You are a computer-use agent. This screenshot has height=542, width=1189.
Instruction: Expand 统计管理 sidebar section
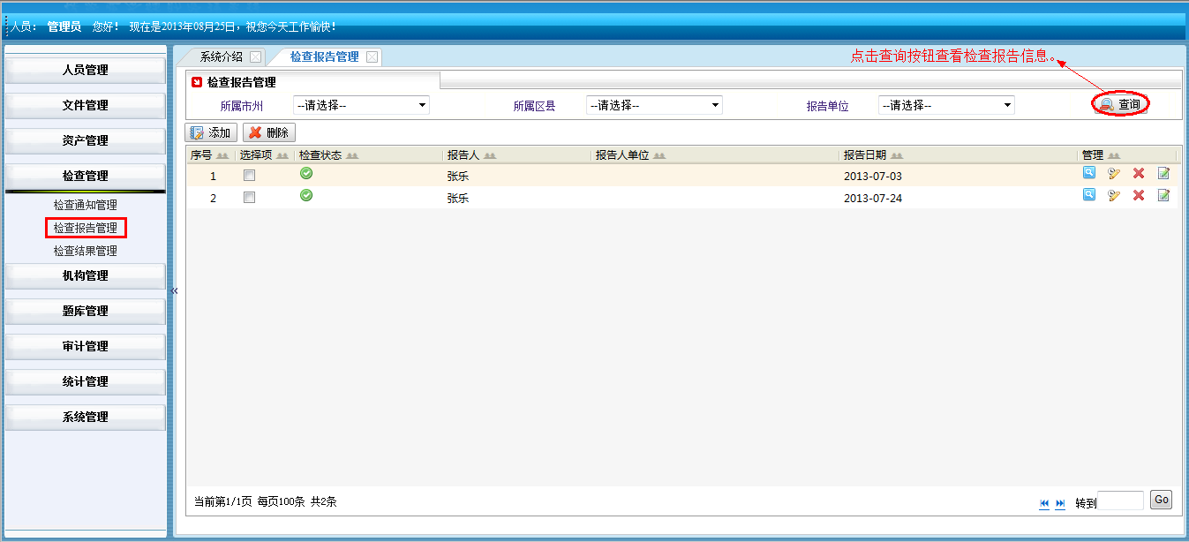tap(86, 381)
